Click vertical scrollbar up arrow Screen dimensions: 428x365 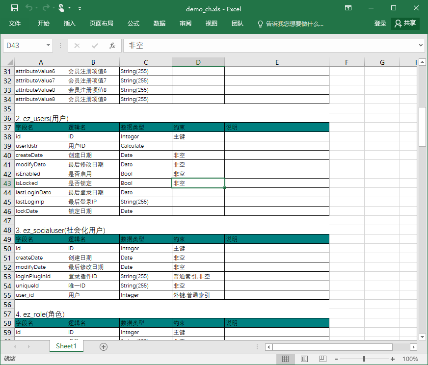click(x=422, y=62)
